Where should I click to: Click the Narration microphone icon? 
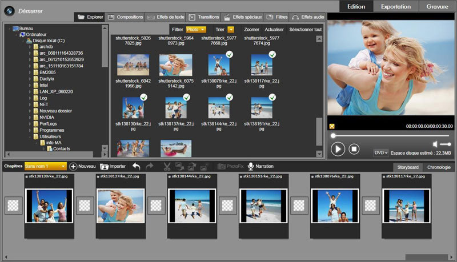250,166
